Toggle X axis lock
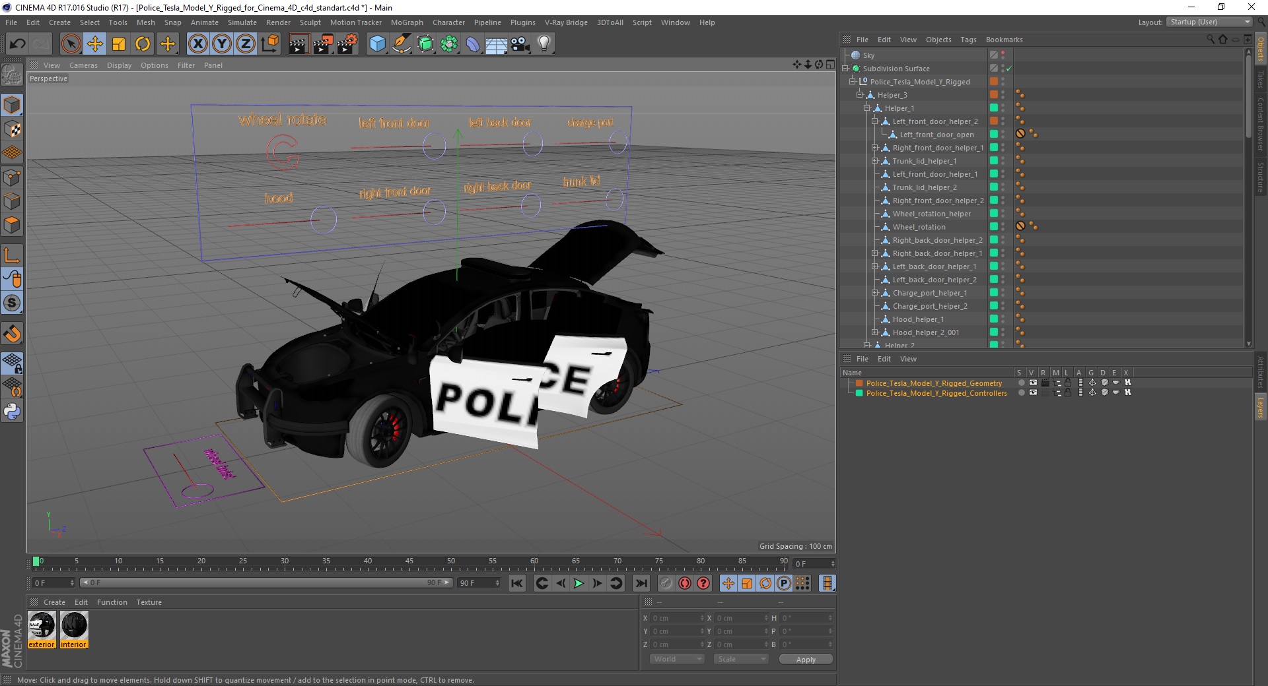The height and width of the screenshot is (686, 1268). point(197,44)
